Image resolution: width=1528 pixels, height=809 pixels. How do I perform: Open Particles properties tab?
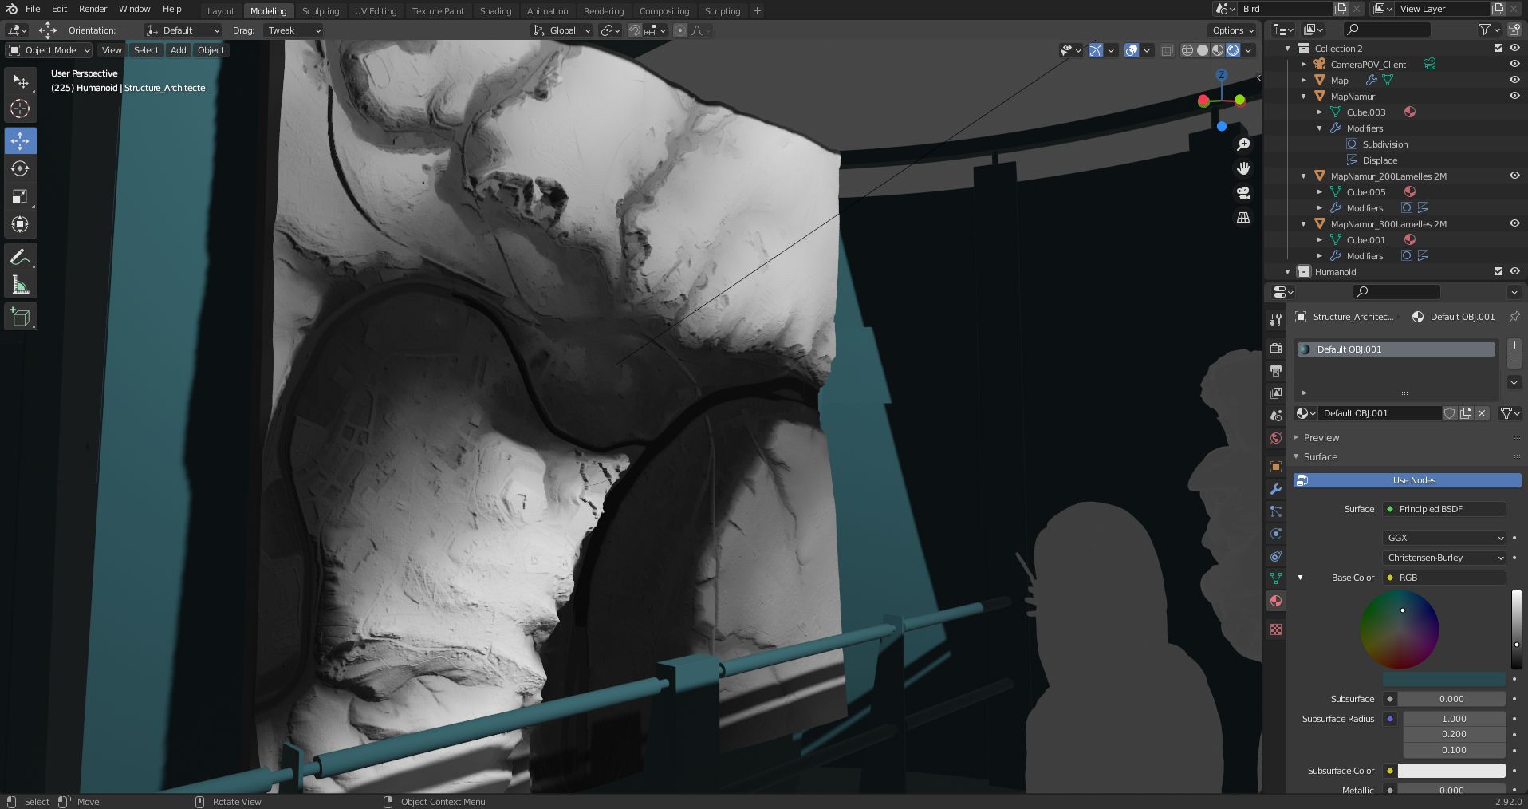[1276, 511]
